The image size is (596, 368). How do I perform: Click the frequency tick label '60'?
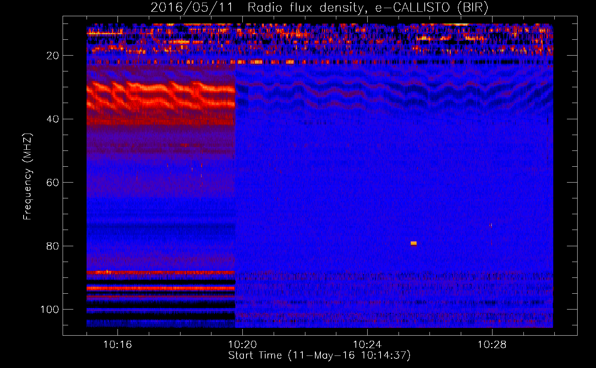(53, 183)
